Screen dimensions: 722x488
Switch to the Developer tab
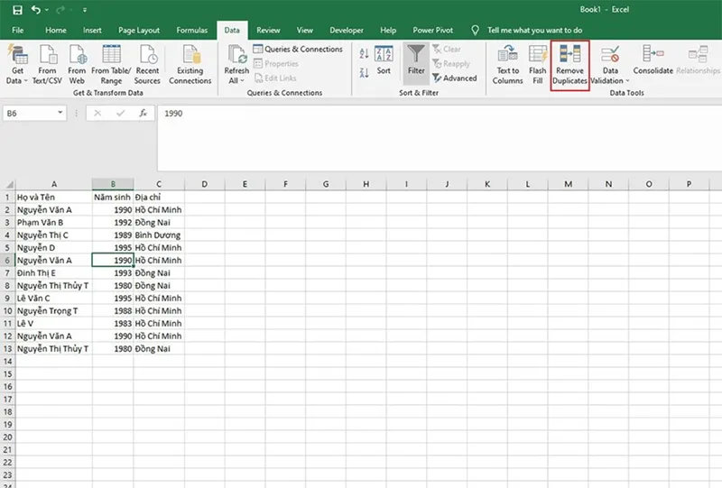click(347, 31)
